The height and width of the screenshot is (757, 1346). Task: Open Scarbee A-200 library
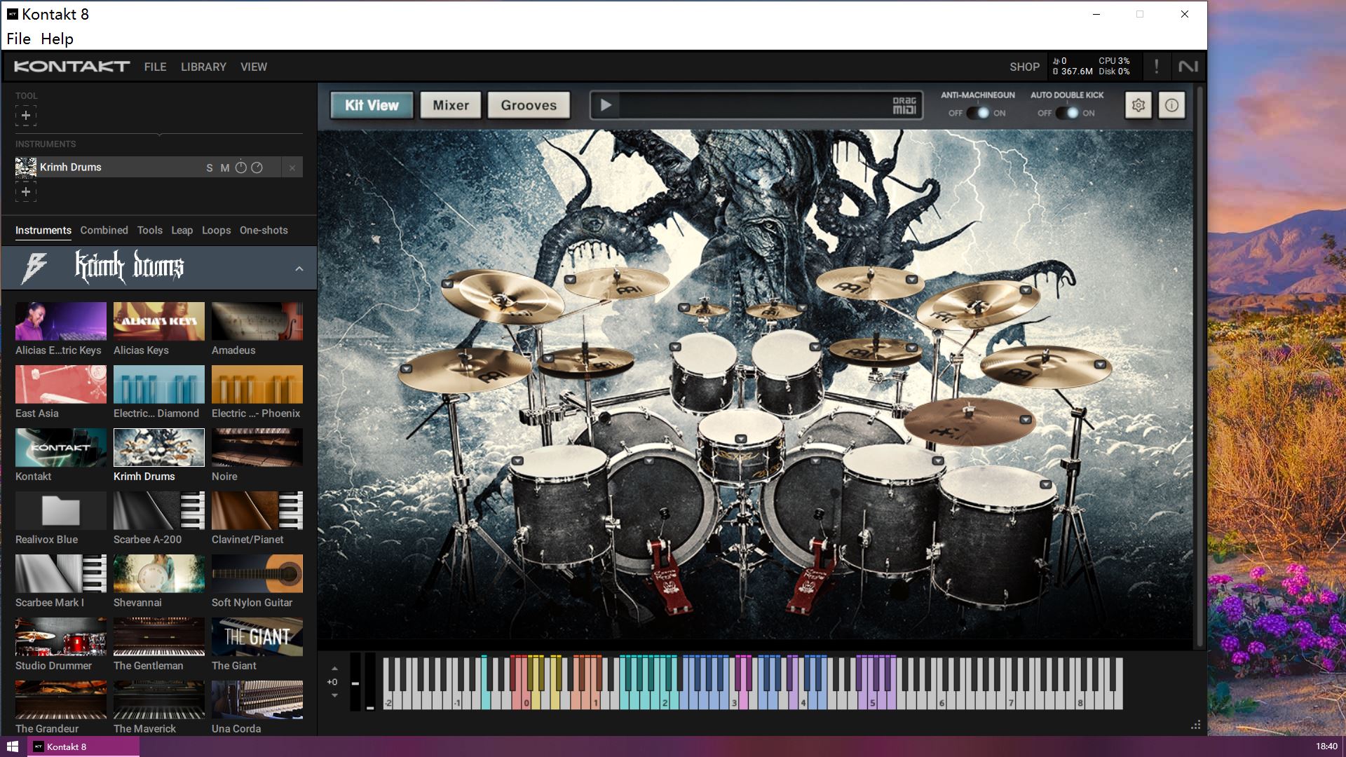(159, 510)
